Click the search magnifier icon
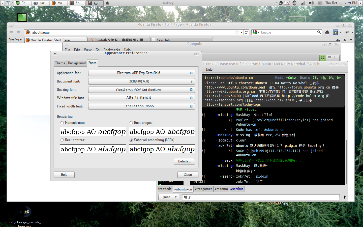Image resolution: width=363 pixels, height=227 pixels. [x=319, y=32]
